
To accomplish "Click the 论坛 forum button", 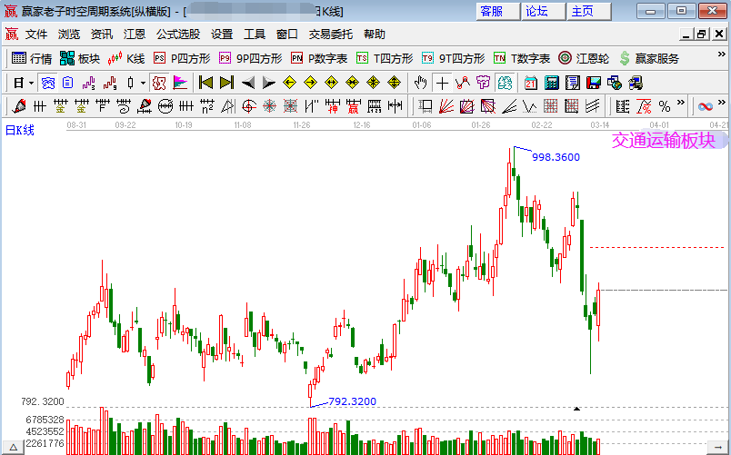I will click(543, 11).
